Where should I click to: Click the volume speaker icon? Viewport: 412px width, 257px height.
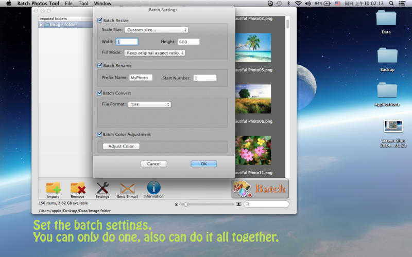pos(307,4)
